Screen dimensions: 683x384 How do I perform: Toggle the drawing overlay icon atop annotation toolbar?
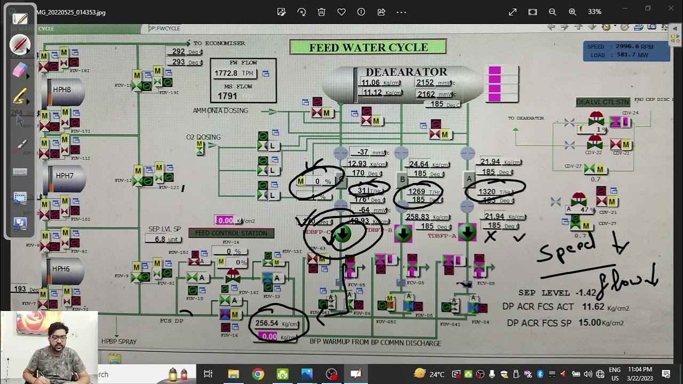pyautogui.click(x=20, y=19)
